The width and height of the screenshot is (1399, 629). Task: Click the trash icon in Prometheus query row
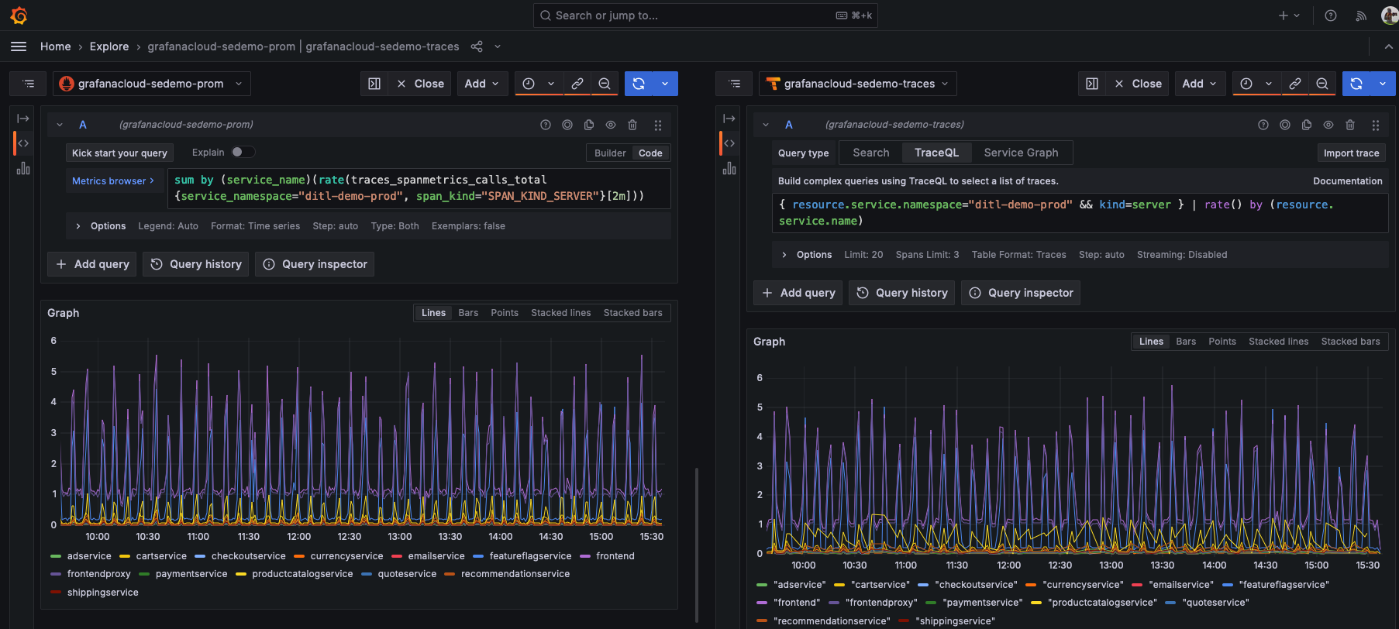(x=632, y=125)
